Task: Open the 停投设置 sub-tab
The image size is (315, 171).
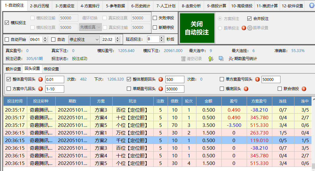Action: 51,69
